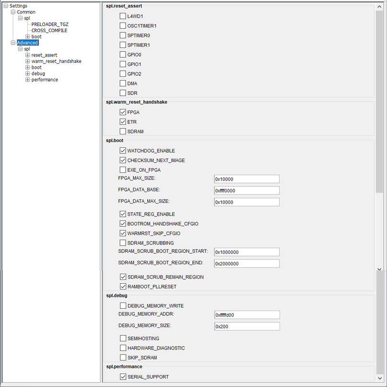Enable EXE_ON_FPGA option
This screenshot has width=387, height=387.
(123, 170)
